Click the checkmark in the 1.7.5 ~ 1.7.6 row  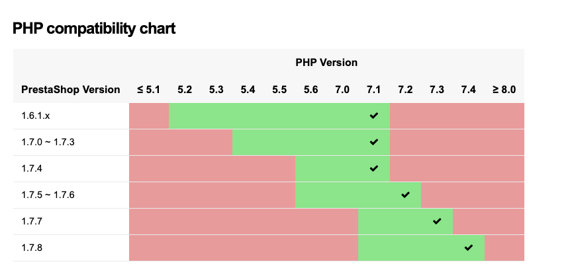tap(405, 195)
